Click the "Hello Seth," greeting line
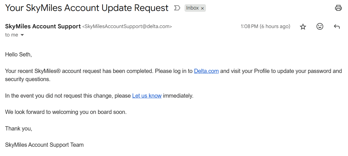 pos(18,54)
